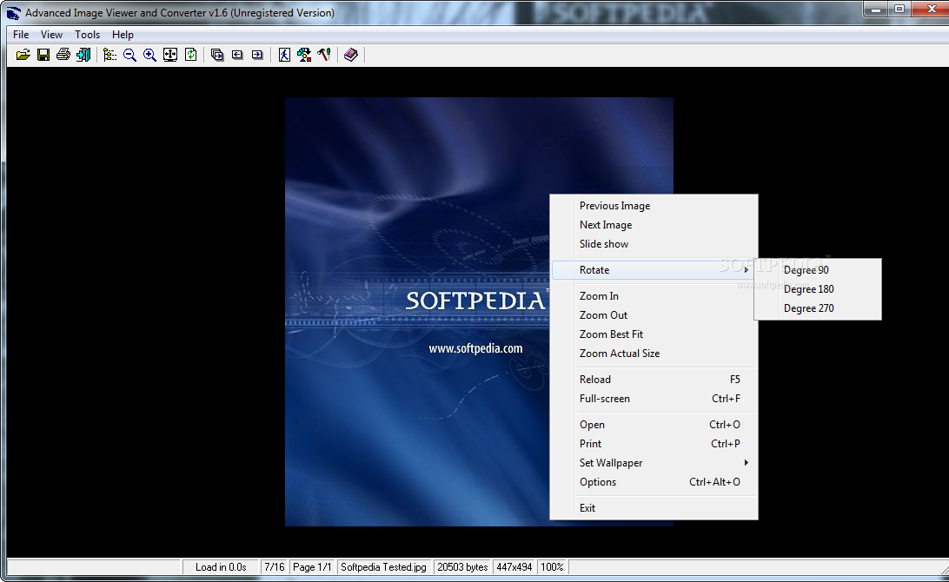
Task: Click the stacked windows slide show icon
Action: (x=217, y=55)
